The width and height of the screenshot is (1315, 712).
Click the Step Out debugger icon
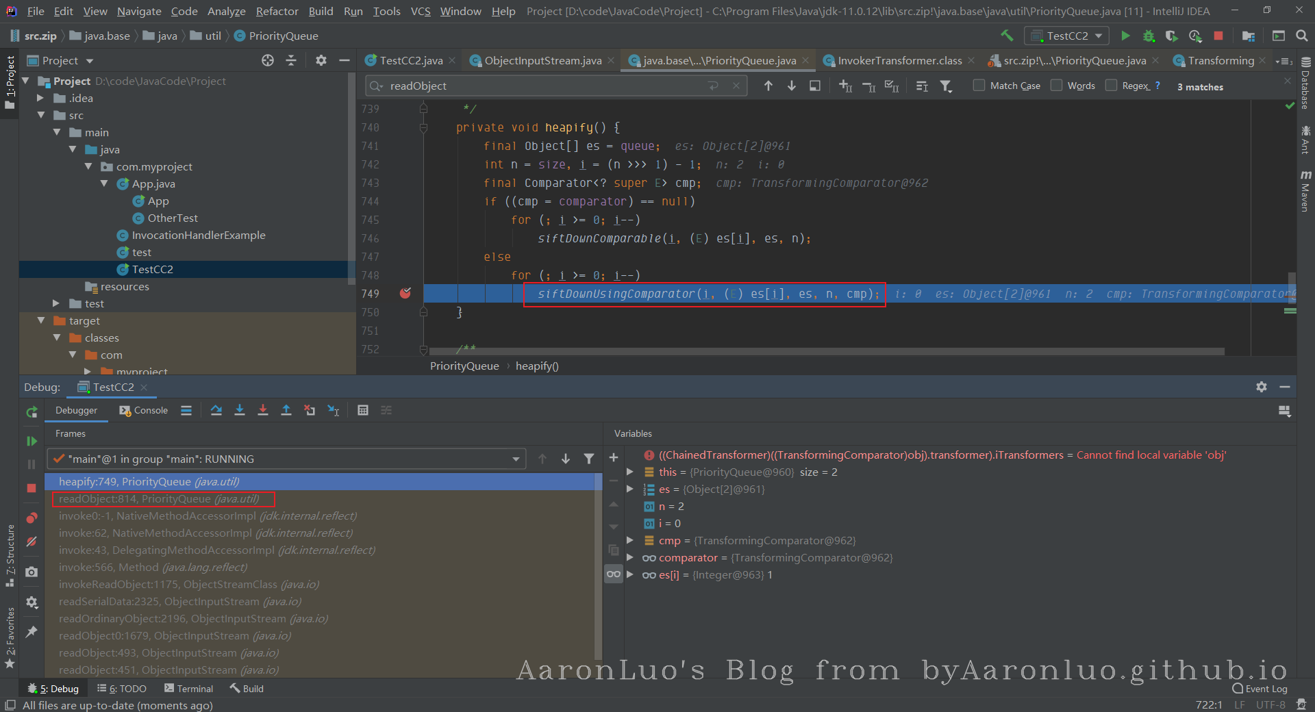pyautogui.click(x=286, y=410)
